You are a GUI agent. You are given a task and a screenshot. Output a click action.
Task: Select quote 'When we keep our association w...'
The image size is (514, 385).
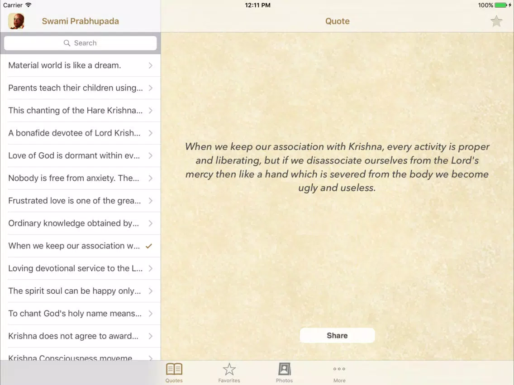[x=81, y=246]
